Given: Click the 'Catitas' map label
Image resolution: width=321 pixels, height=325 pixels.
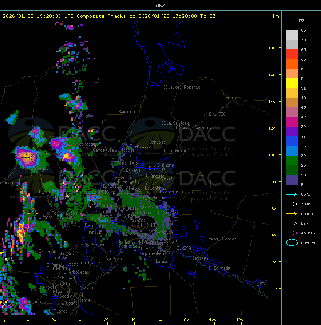Looking at the screenshot, I should [200, 258].
